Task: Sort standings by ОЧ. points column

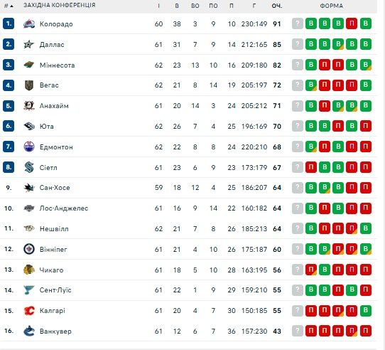Action: [277, 6]
